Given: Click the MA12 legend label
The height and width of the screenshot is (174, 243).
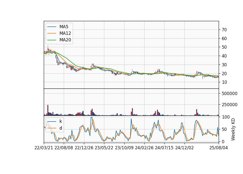Looking at the screenshot, I should [x=65, y=33].
